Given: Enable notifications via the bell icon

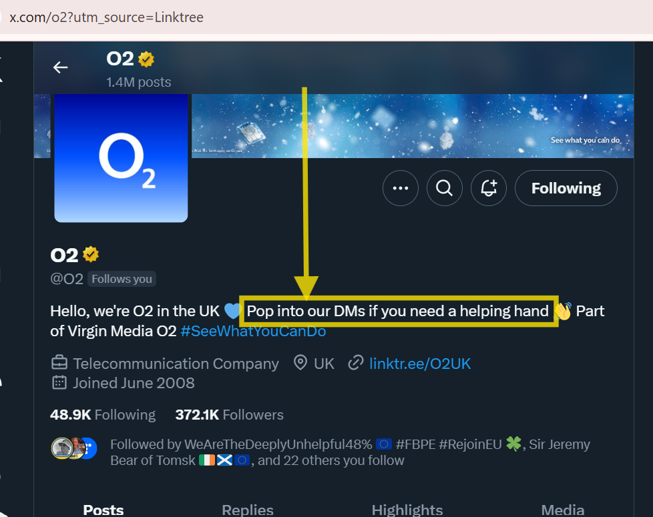Looking at the screenshot, I should click(488, 188).
